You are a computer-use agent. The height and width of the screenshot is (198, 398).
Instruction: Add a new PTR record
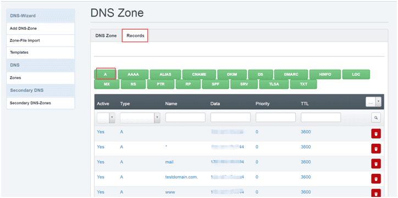tap(161, 84)
